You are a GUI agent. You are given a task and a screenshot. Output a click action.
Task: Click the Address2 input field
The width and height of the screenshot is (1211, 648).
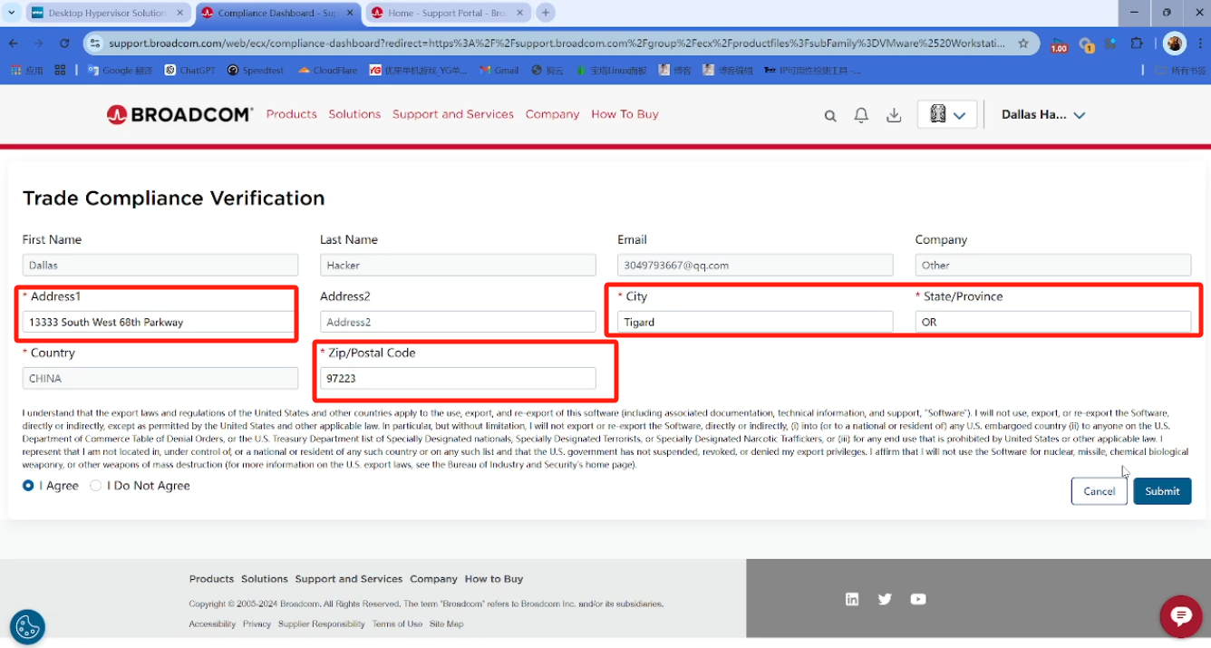tap(458, 322)
